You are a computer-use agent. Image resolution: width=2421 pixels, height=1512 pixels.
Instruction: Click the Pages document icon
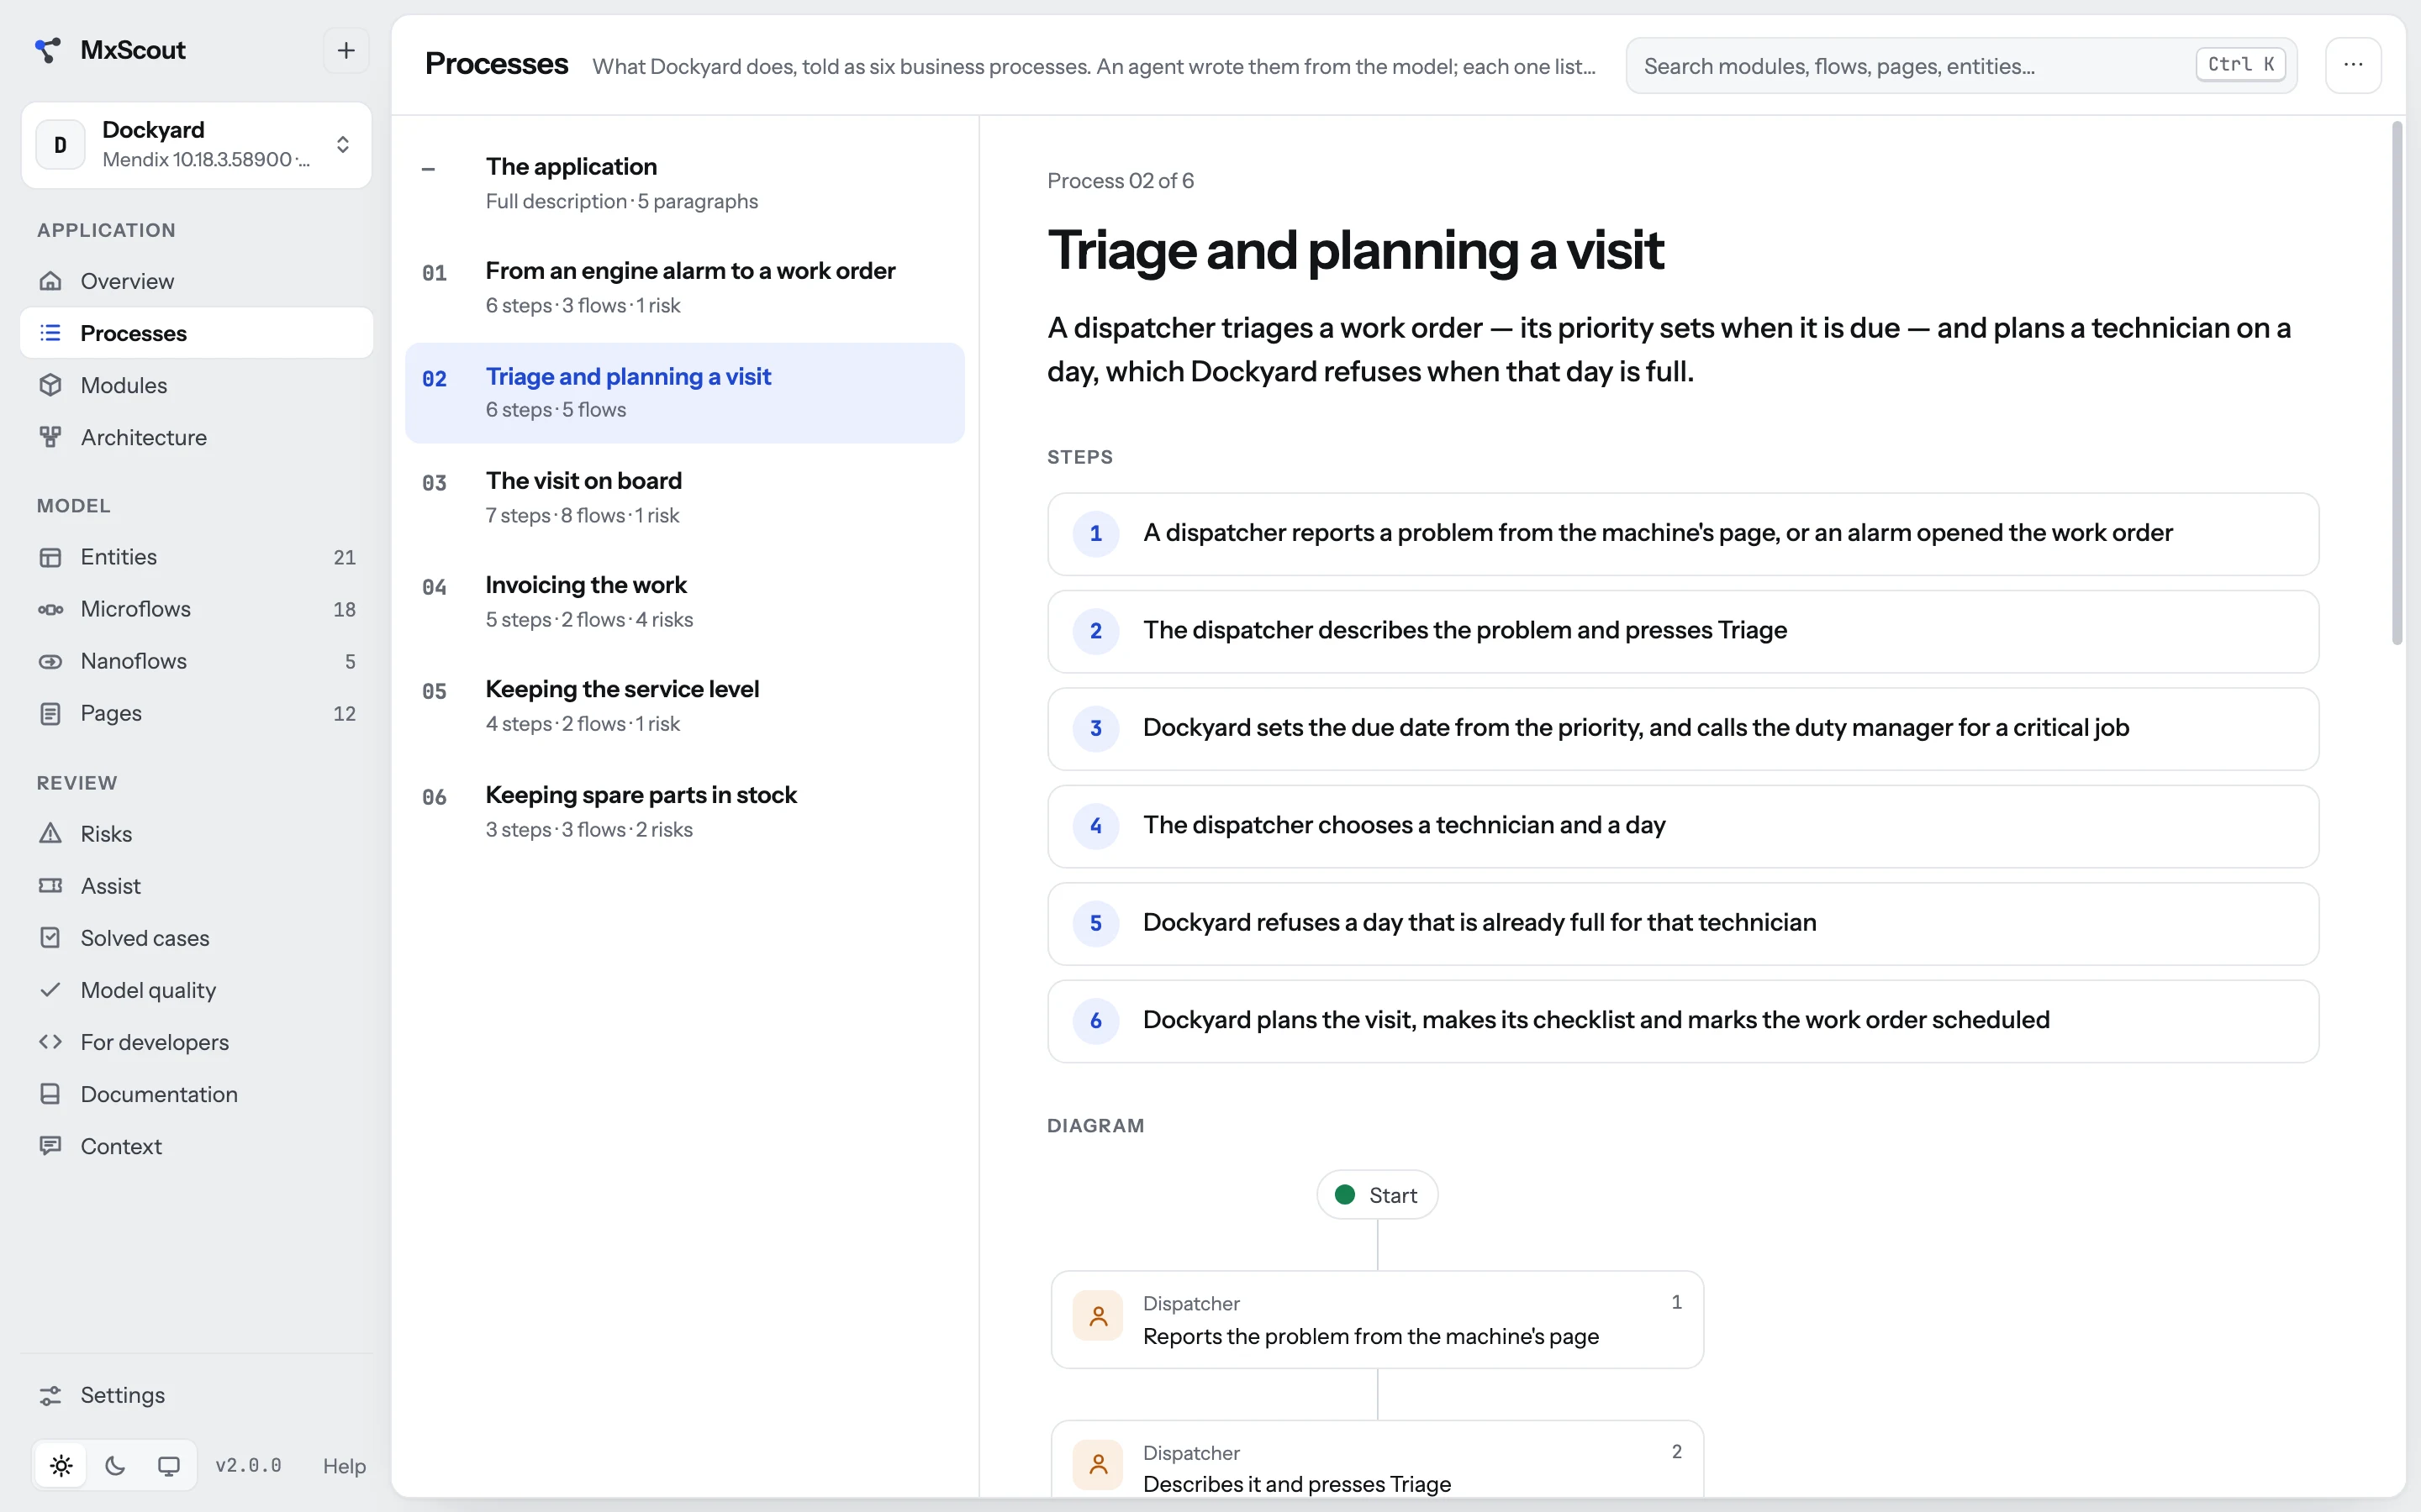click(x=50, y=713)
